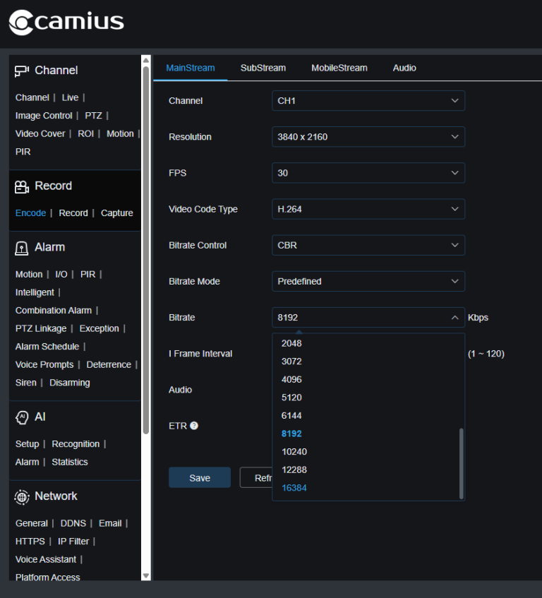Choose 4096 bitrate option
The height and width of the screenshot is (598, 542).
pyautogui.click(x=291, y=379)
